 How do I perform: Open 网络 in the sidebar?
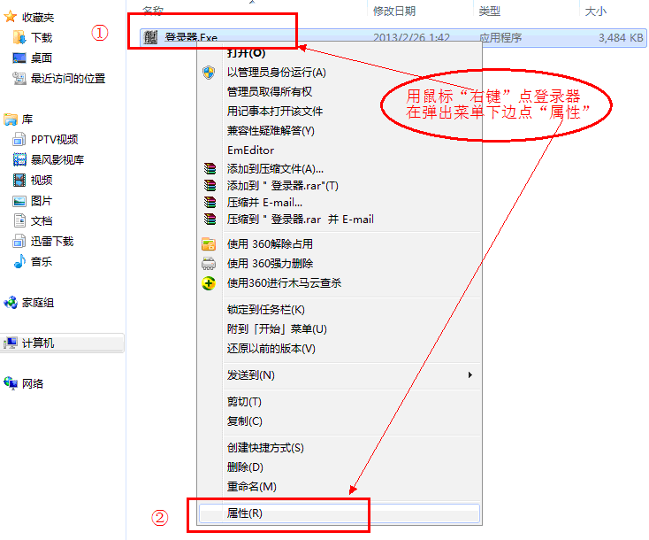33,383
